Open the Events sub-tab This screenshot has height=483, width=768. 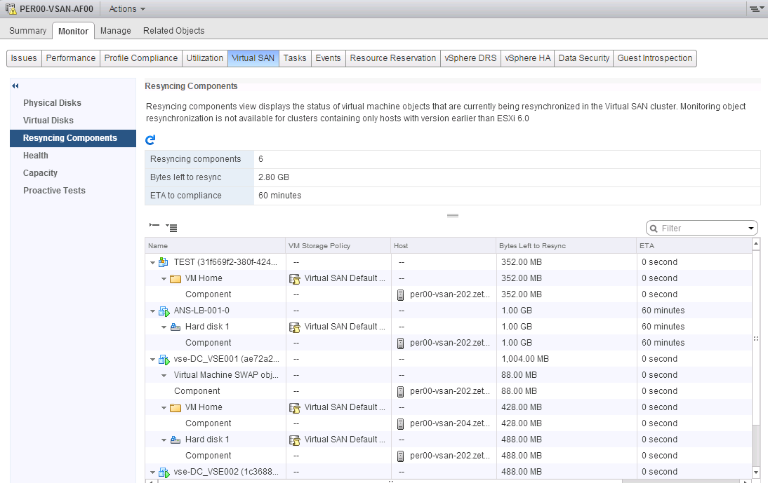(x=328, y=58)
